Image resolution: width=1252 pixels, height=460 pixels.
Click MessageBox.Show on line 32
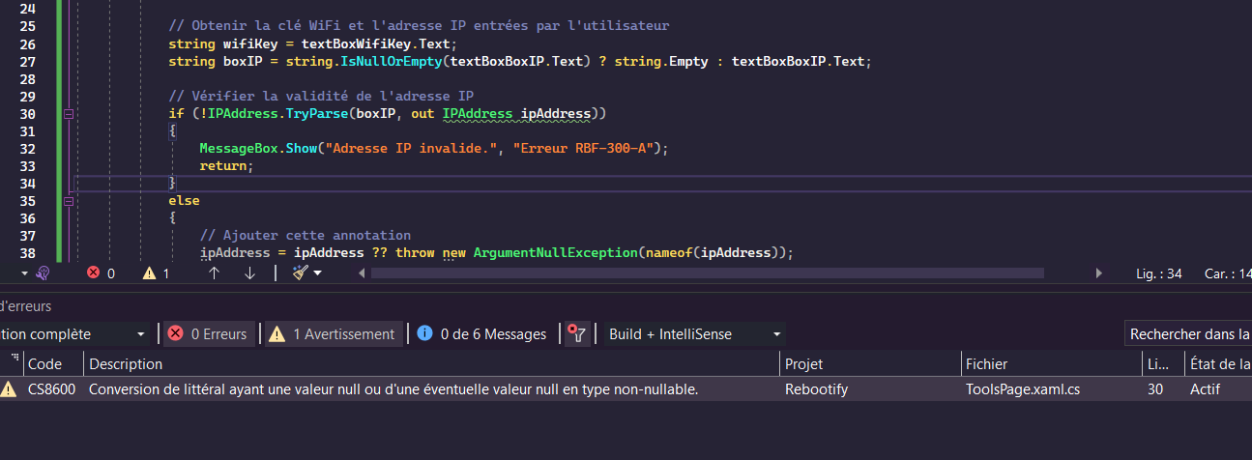pos(259,149)
